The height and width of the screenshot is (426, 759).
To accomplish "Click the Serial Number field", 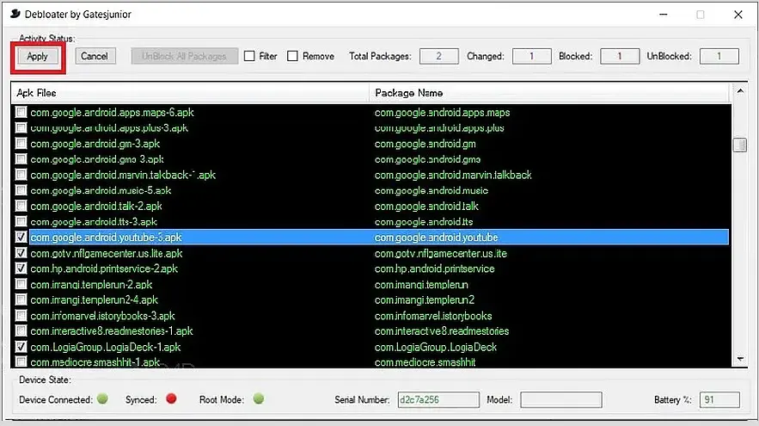I will [x=438, y=400].
